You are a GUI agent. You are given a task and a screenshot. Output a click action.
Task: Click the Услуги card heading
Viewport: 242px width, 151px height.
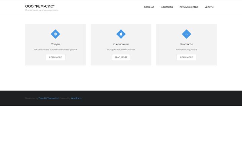[x=55, y=44]
